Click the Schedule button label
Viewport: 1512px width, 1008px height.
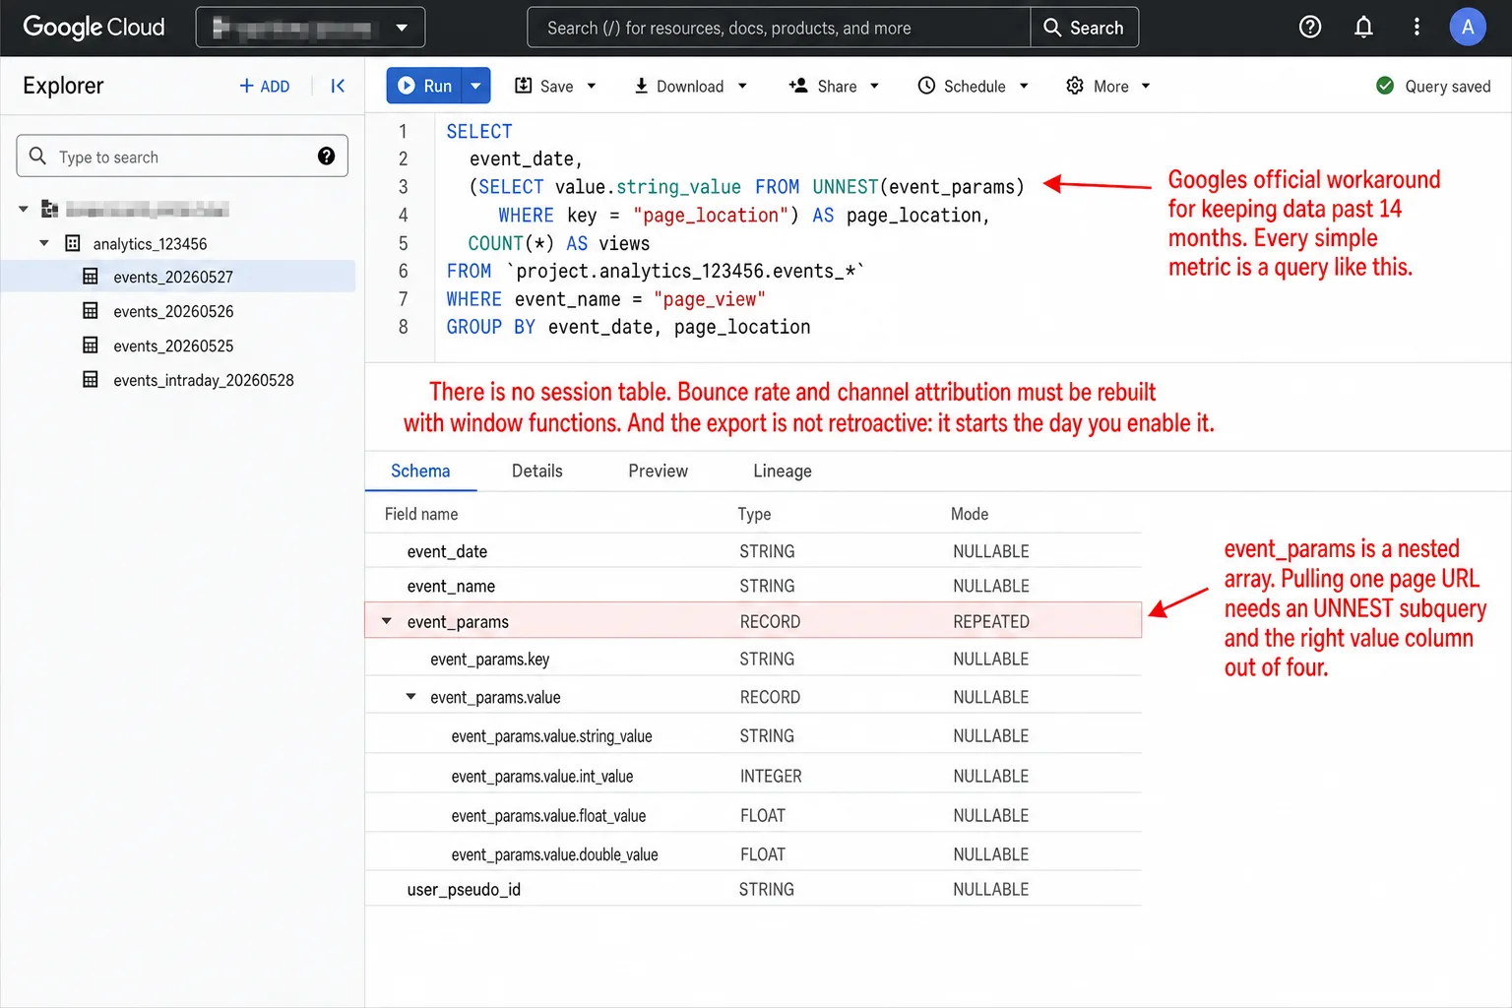pos(975,87)
